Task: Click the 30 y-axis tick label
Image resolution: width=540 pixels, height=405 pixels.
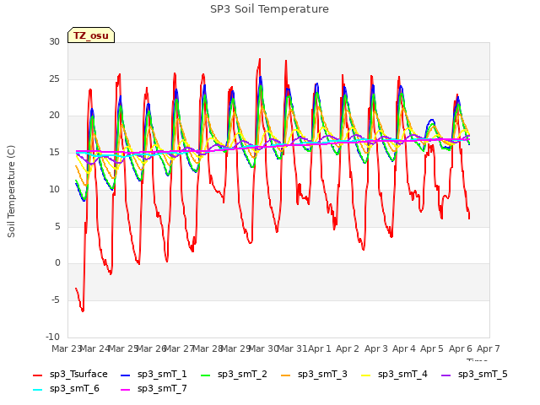Action: pos(54,42)
